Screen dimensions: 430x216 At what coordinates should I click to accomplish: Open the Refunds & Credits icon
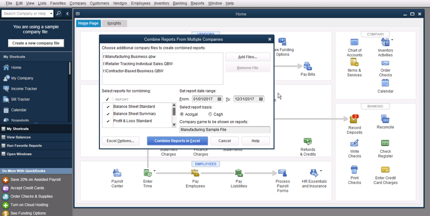point(308,142)
